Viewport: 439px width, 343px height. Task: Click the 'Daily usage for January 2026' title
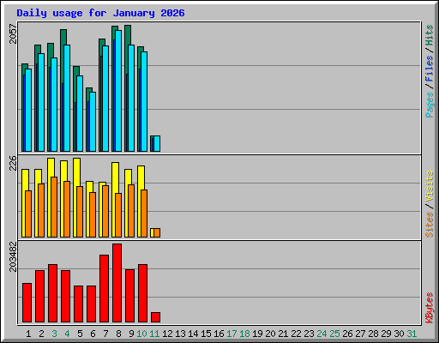(100, 13)
